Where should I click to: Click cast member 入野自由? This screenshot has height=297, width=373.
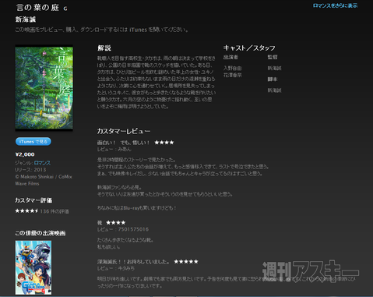pos(233,69)
